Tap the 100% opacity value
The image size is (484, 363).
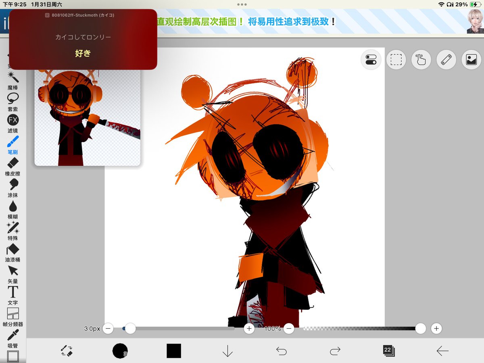pyautogui.click(x=273, y=329)
